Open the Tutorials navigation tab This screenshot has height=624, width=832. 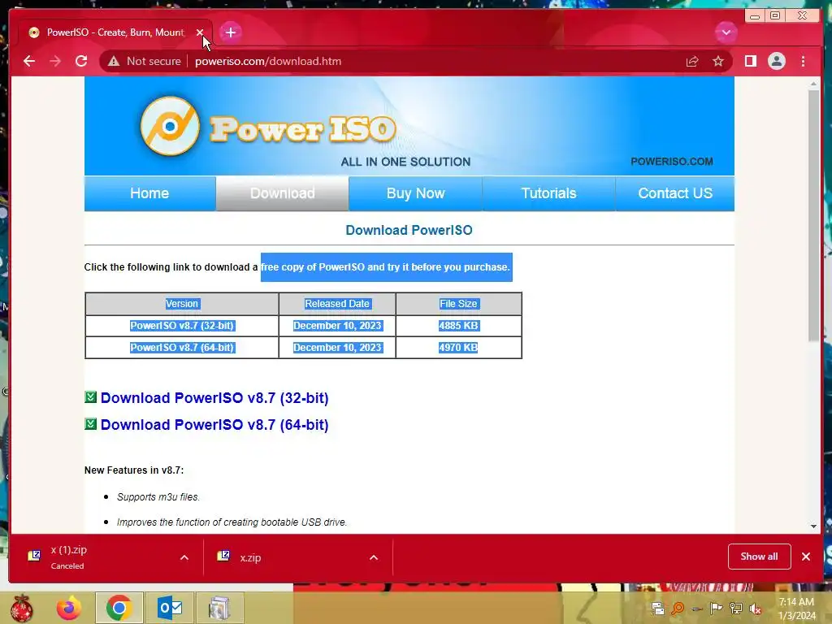[548, 193]
